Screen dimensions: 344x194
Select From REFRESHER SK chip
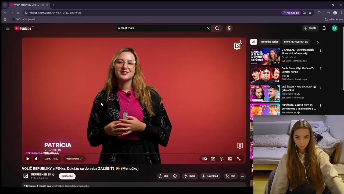point(296,42)
